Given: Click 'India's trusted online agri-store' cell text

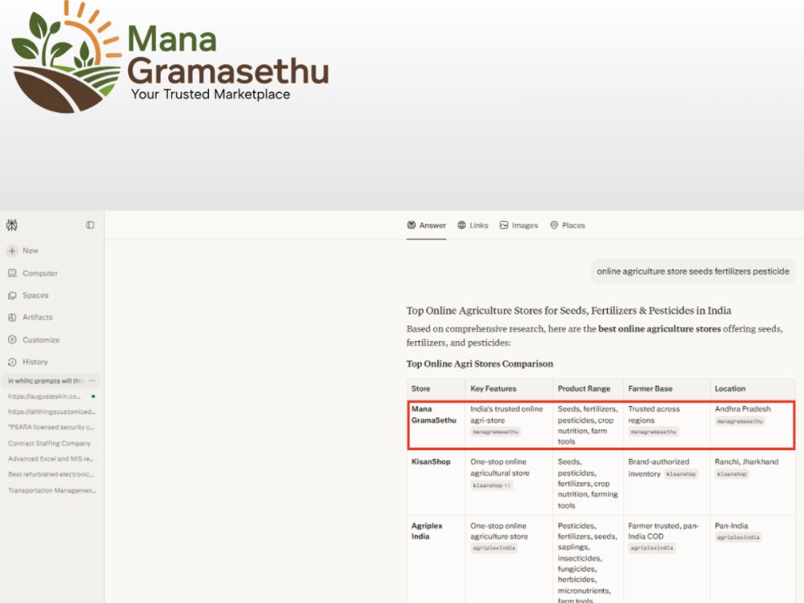Looking at the screenshot, I should [506, 414].
